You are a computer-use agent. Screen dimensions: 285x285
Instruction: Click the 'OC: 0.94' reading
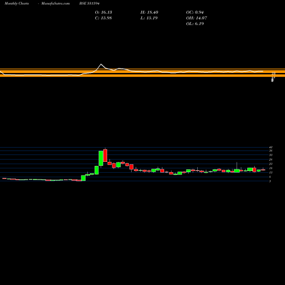click(195, 13)
